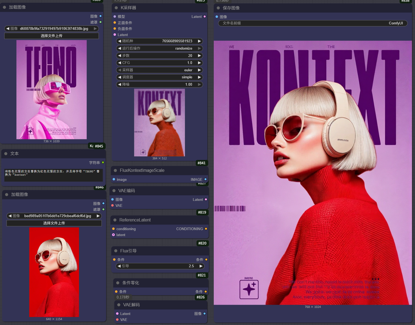The width and height of the screenshot is (415, 325).
Task: Click the collapse dot on 保存图像 node
Action: pyautogui.click(x=218, y=8)
